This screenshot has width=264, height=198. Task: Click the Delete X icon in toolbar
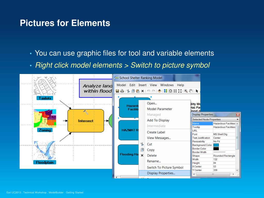click(x=142, y=91)
